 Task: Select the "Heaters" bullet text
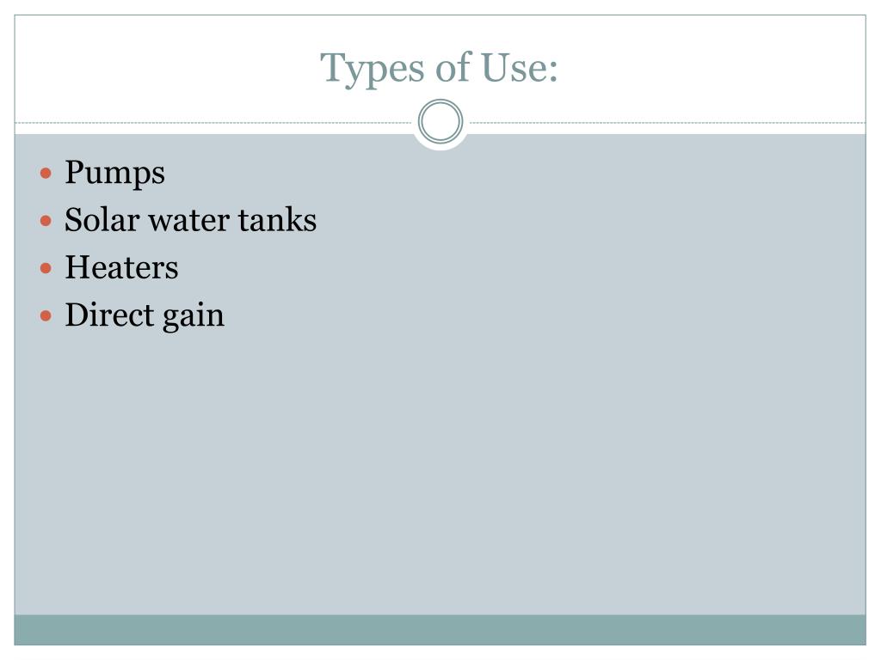[121, 267]
